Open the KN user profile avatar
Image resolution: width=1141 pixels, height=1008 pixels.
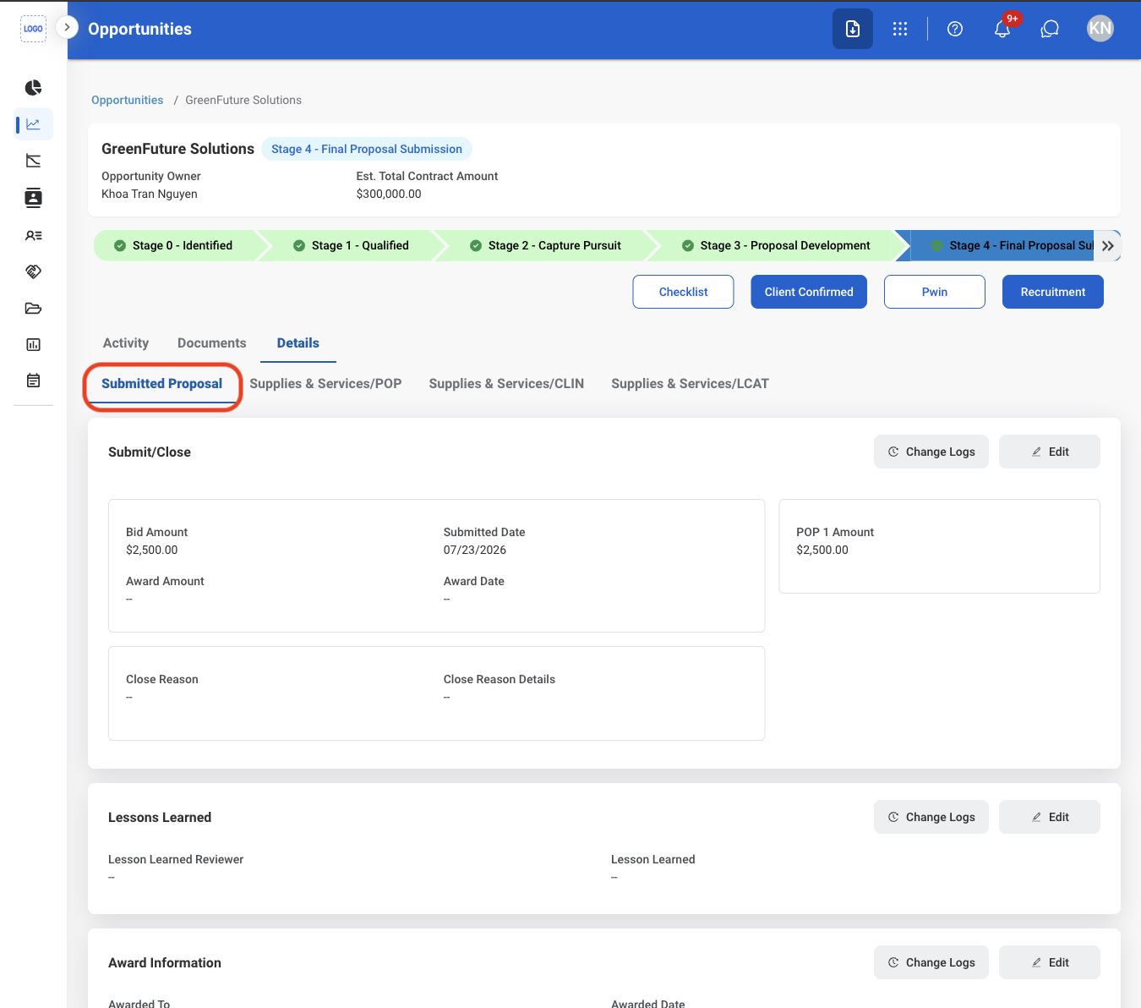(1100, 29)
